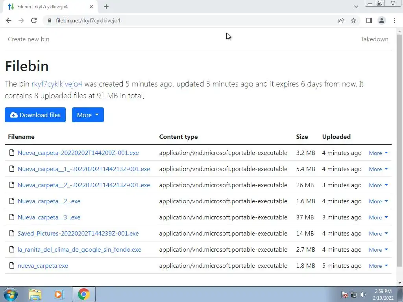Click file icon beside nueva_carpeta.exe
This screenshot has width=403, height=302.
[x=12, y=265]
